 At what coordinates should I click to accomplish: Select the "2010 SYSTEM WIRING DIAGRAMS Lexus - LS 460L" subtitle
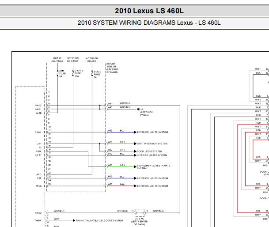[x=149, y=23]
